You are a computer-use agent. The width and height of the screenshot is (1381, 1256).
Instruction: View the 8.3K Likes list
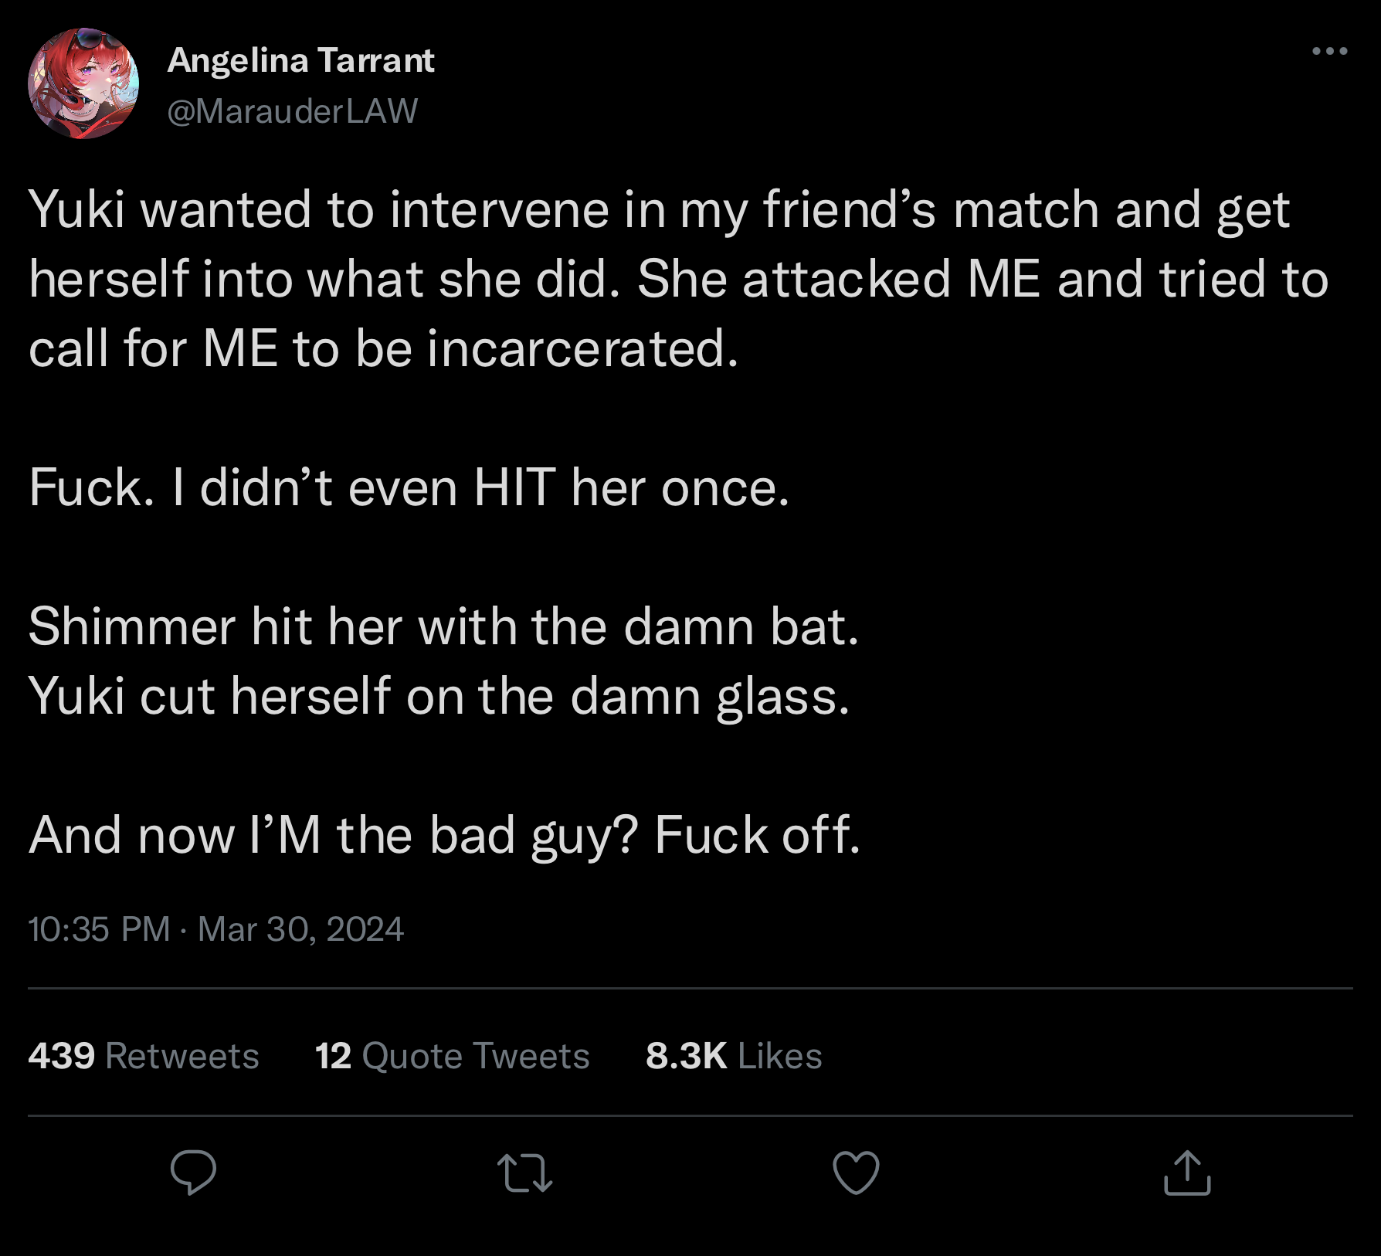[734, 1055]
